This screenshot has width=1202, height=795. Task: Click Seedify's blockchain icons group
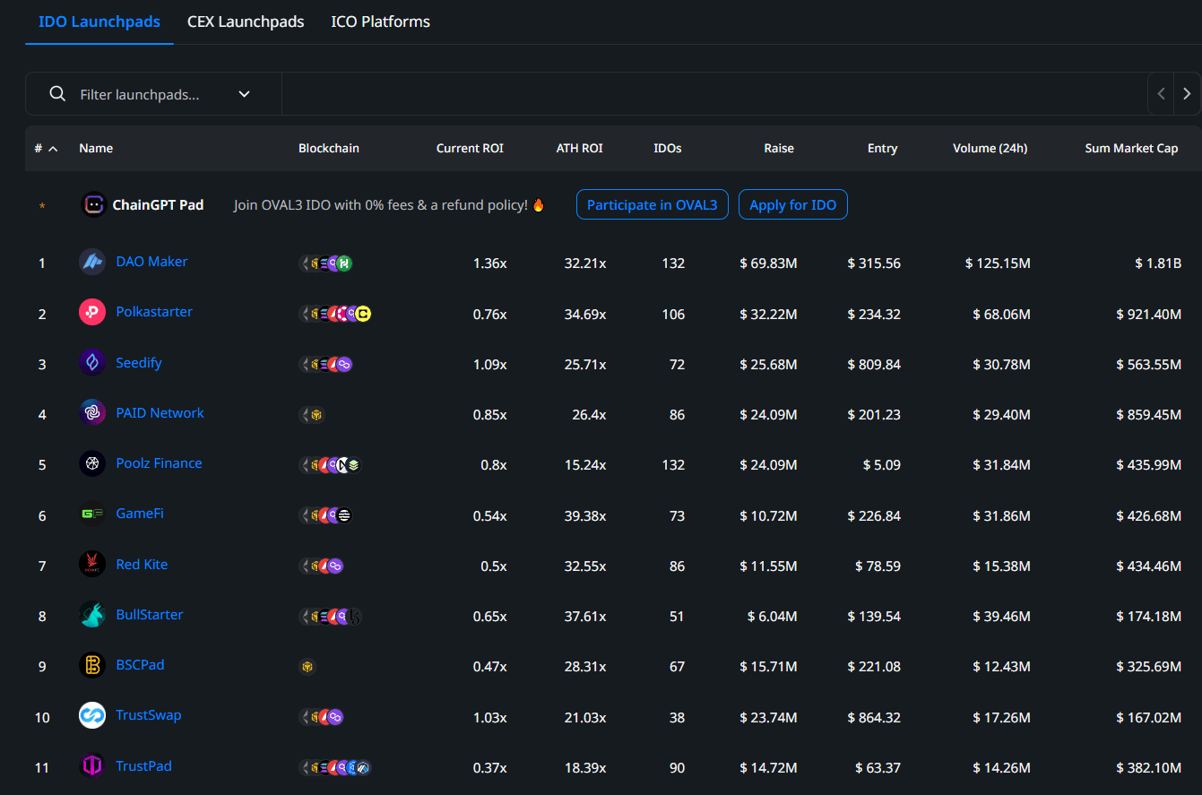coord(326,365)
